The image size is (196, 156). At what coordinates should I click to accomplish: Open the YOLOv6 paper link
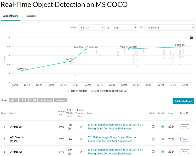[113, 139]
